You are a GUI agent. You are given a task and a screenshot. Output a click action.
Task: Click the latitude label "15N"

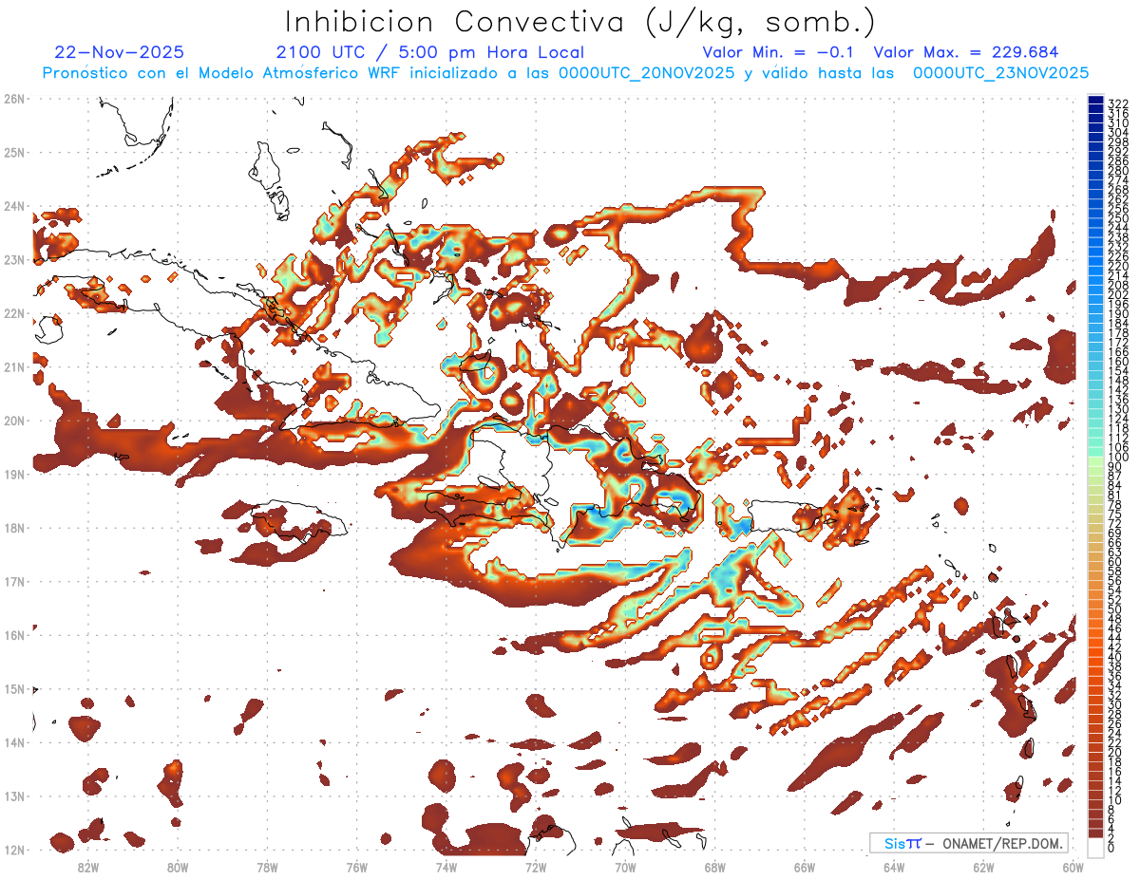pyautogui.click(x=13, y=689)
